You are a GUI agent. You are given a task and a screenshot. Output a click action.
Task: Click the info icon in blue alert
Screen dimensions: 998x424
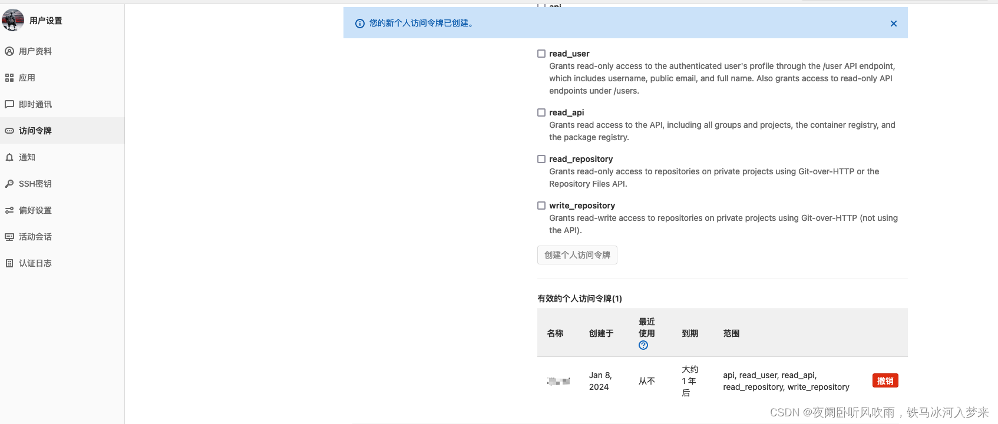360,24
